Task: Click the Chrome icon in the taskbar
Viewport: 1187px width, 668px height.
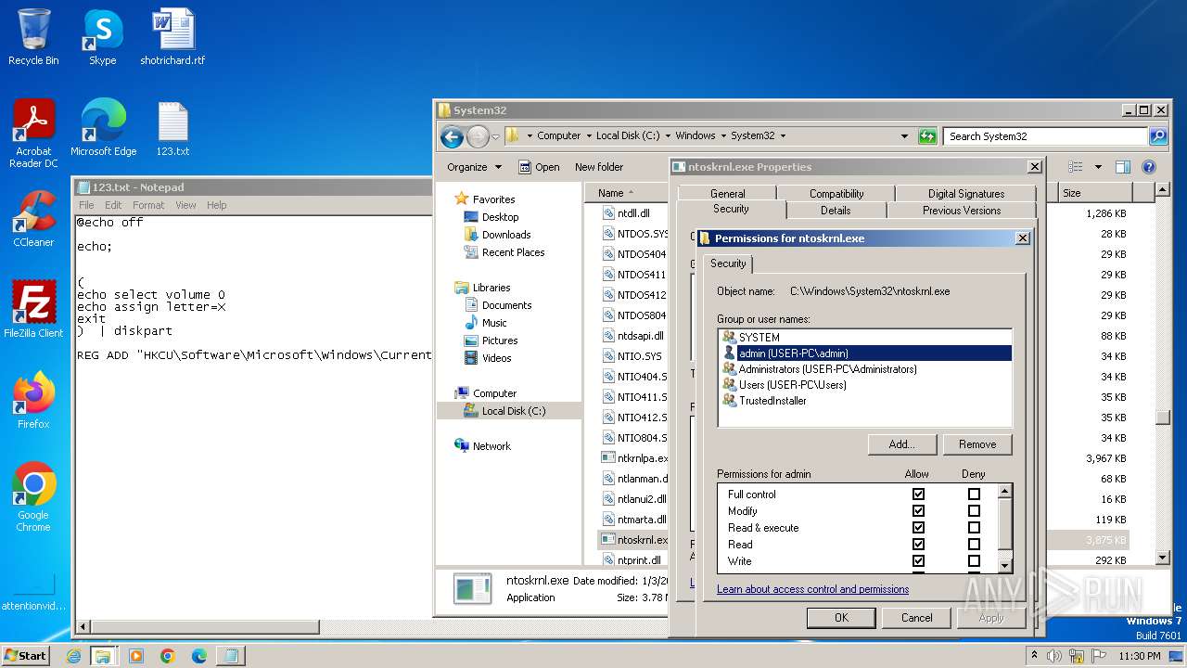Action: pyautogui.click(x=168, y=656)
